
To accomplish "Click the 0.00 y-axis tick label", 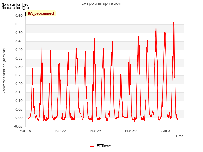I will point(19,118).
